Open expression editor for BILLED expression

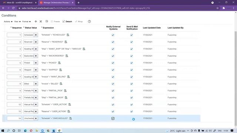61,84
